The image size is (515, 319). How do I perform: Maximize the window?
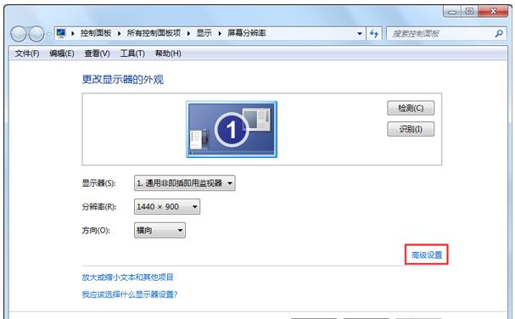[x=470, y=12]
